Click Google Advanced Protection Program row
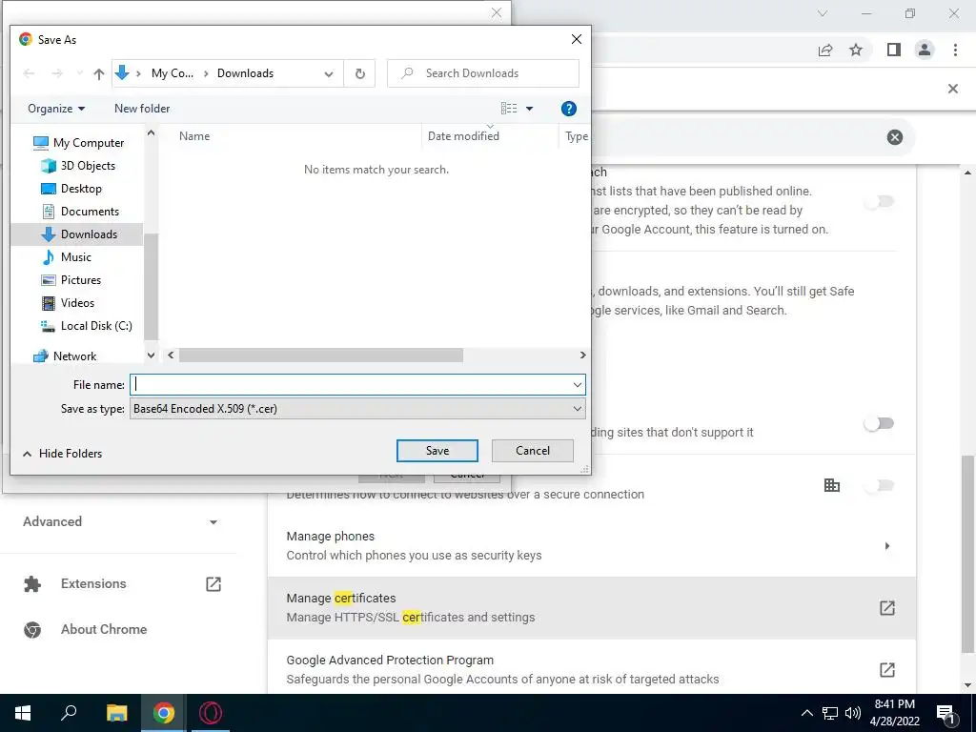Image resolution: width=976 pixels, height=732 pixels. (x=591, y=666)
